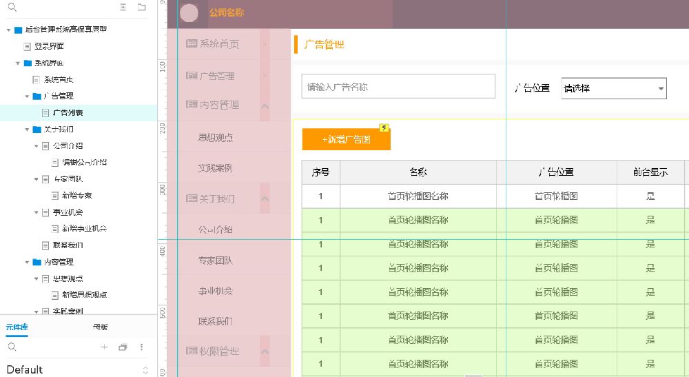Click the +新增广告图 orange button

(x=346, y=139)
